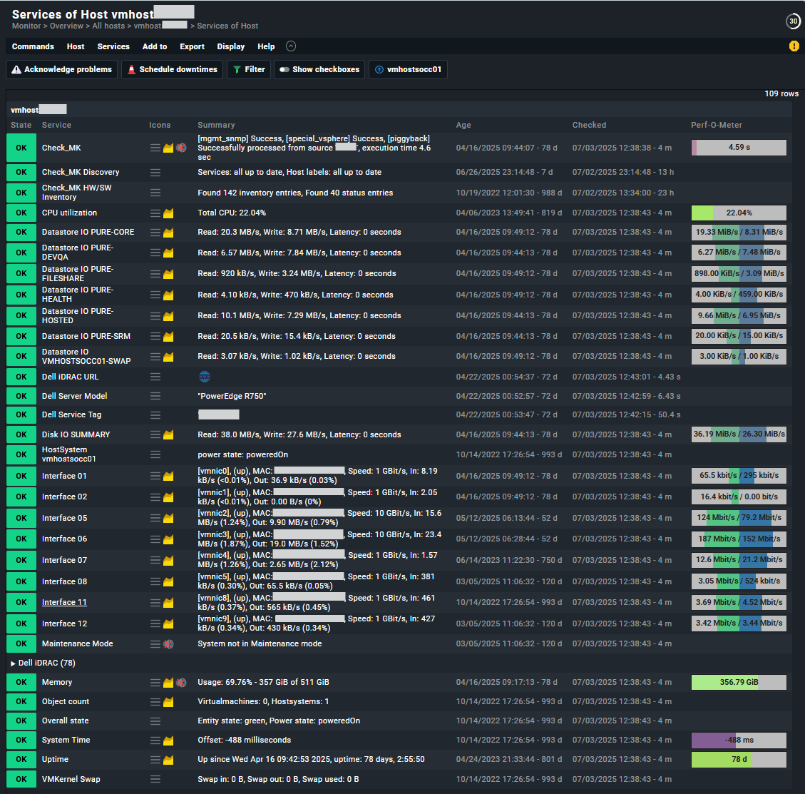The image size is (805, 794).
Task: Open the performance graph icon for Uptime
Action: pos(168,760)
